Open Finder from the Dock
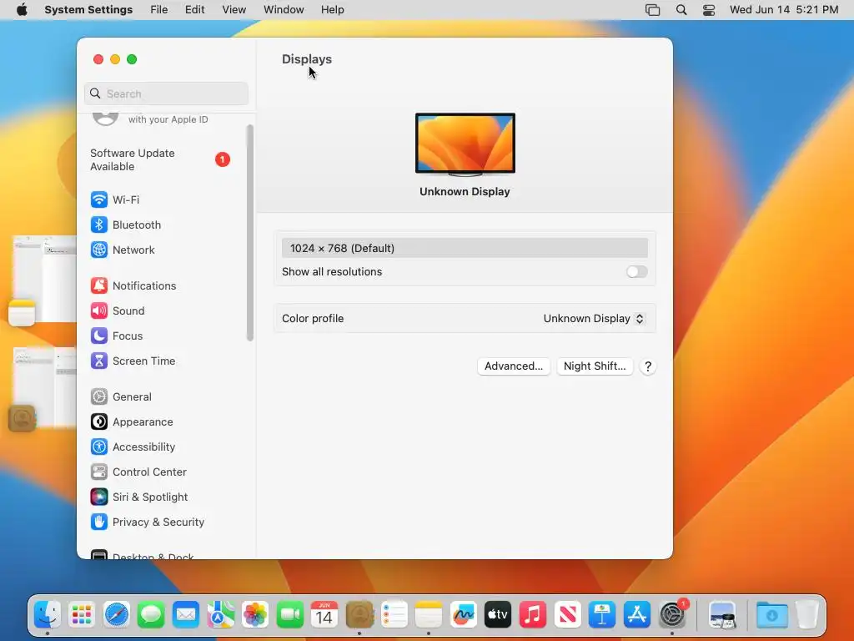The width and height of the screenshot is (854, 641). coord(48,615)
